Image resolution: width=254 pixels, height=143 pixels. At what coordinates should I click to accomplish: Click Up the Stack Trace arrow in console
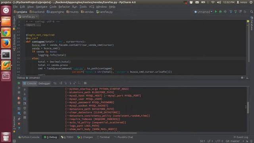[x=25, y=90]
